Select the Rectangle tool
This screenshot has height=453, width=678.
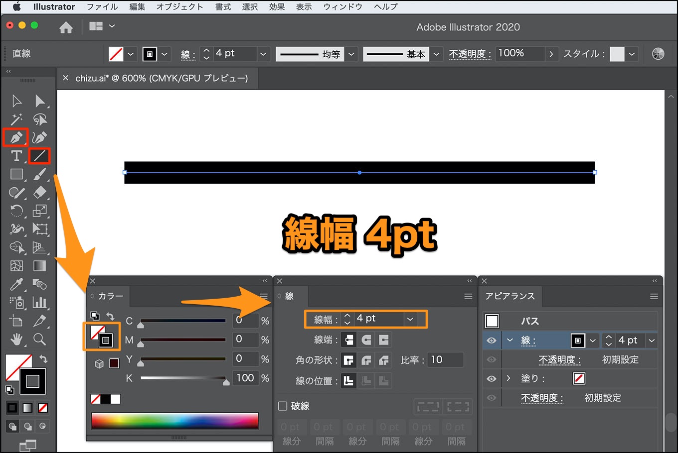coord(16,174)
